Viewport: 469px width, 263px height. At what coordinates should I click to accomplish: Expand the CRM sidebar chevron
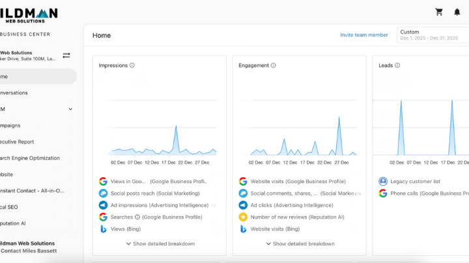click(70, 109)
